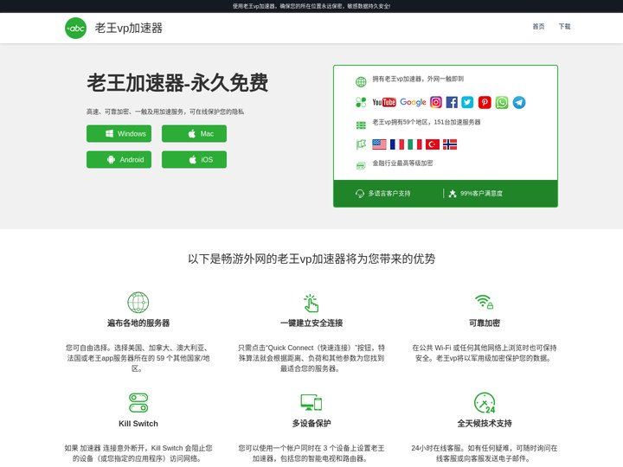Image resolution: width=623 pixels, height=467 pixels.
Task: Click the 24-hour support clock icon
Action: [x=485, y=403]
